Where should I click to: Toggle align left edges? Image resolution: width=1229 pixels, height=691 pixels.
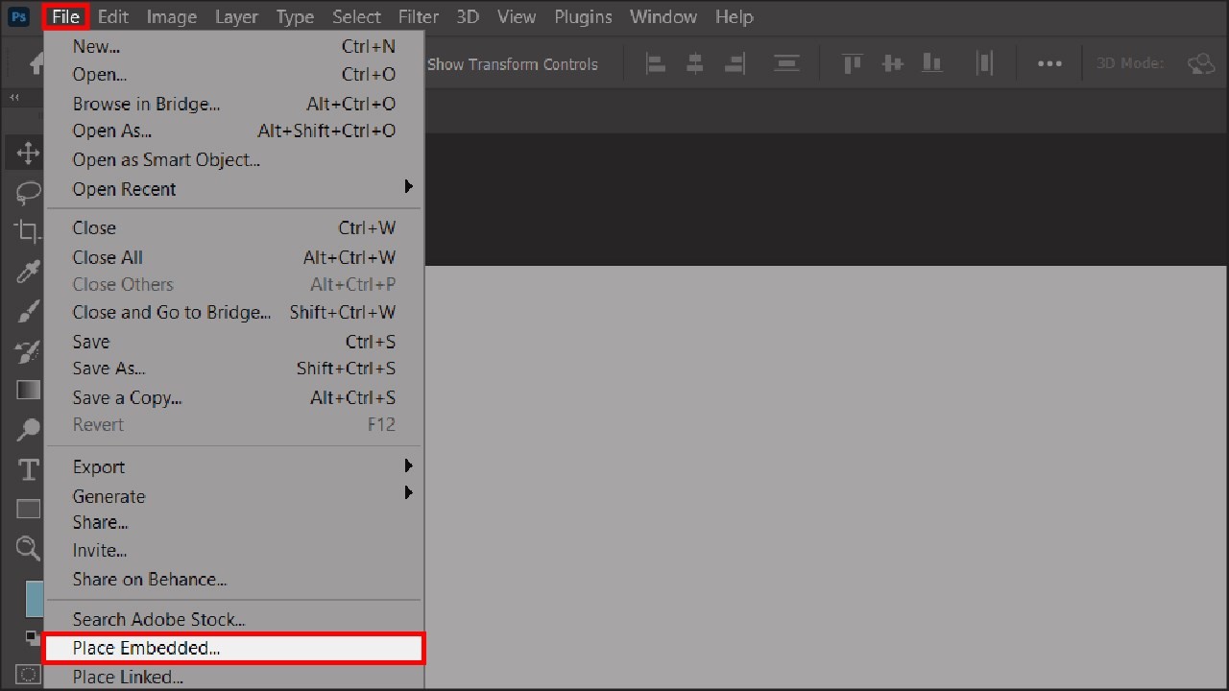[x=655, y=63]
